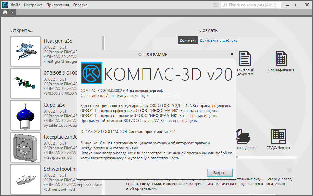Click the partially hidden деталь document icon
The image size is (313, 196).
243,136
